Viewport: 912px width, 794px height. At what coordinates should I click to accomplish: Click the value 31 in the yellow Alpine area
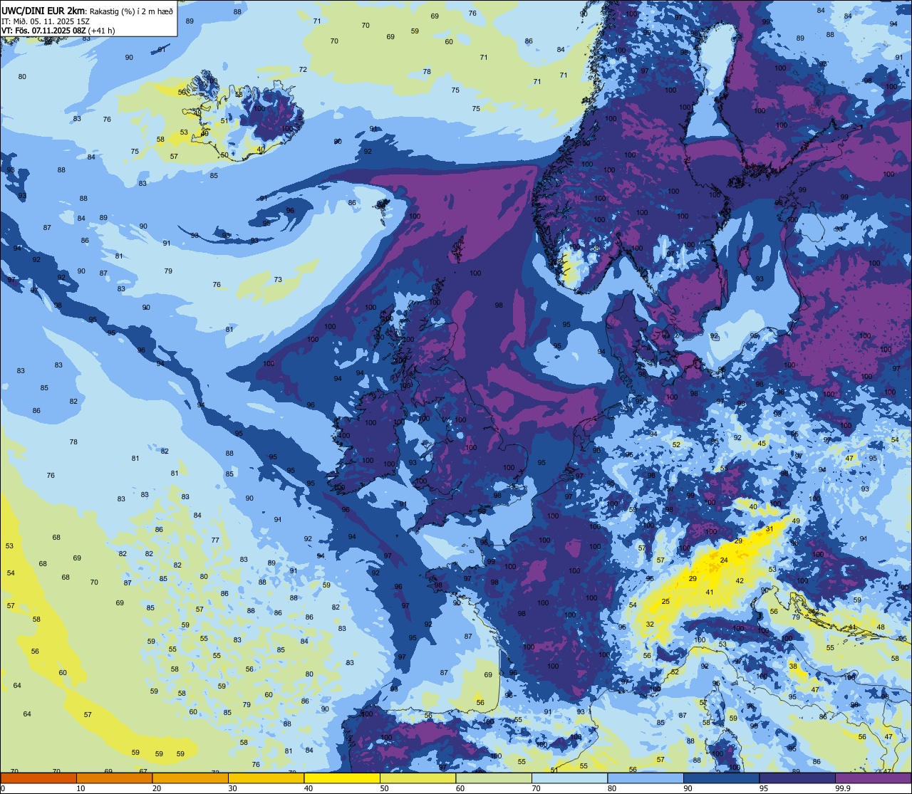[x=769, y=529]
